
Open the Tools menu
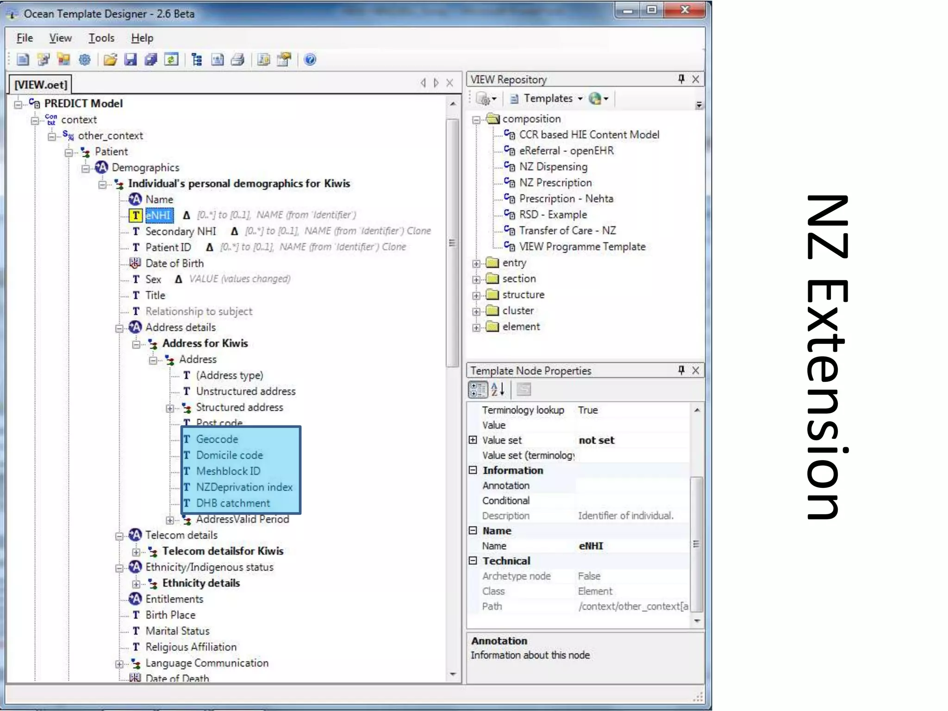click(101, 38)
